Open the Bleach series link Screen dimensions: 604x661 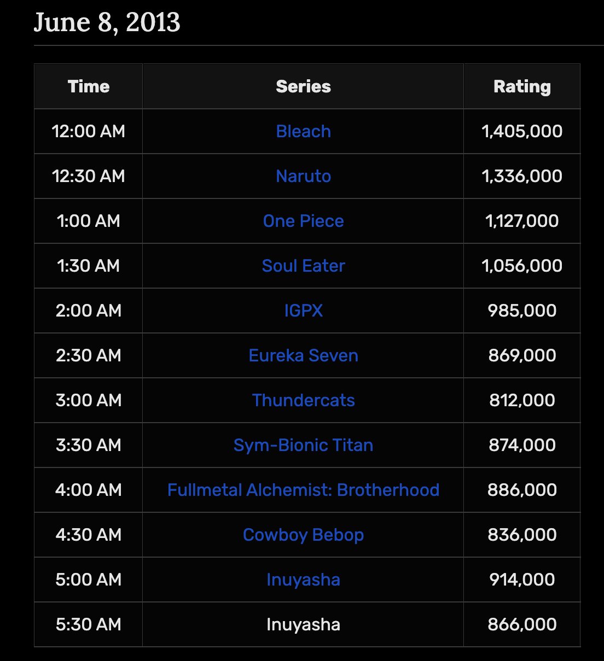click(x=303, y=131)
